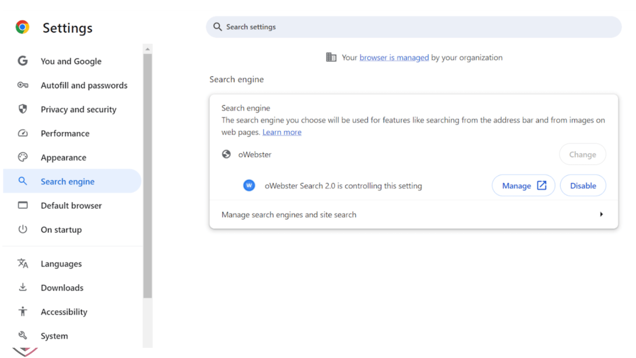Open Downloads settings
Viewport: 636px width, 358px height.
click(72, 288)
